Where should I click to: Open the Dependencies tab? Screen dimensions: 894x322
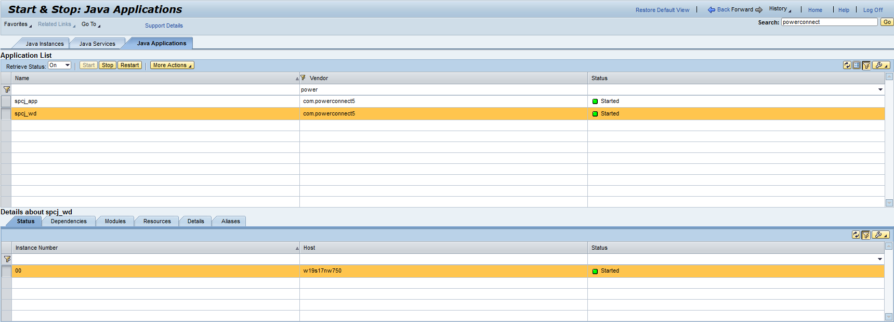[69, 222]
